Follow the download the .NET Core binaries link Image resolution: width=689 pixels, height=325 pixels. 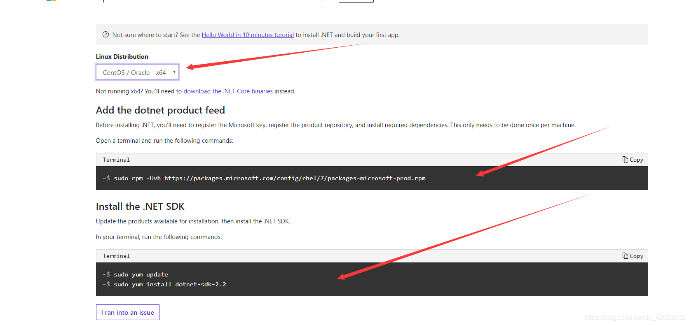coord(228,91)
